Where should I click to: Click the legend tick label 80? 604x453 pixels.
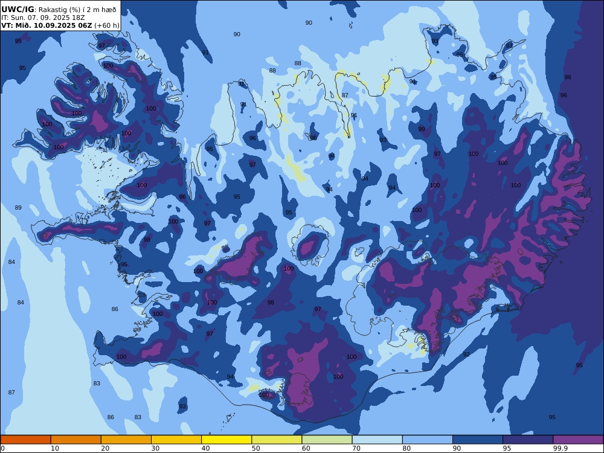[x=406, y=448]
